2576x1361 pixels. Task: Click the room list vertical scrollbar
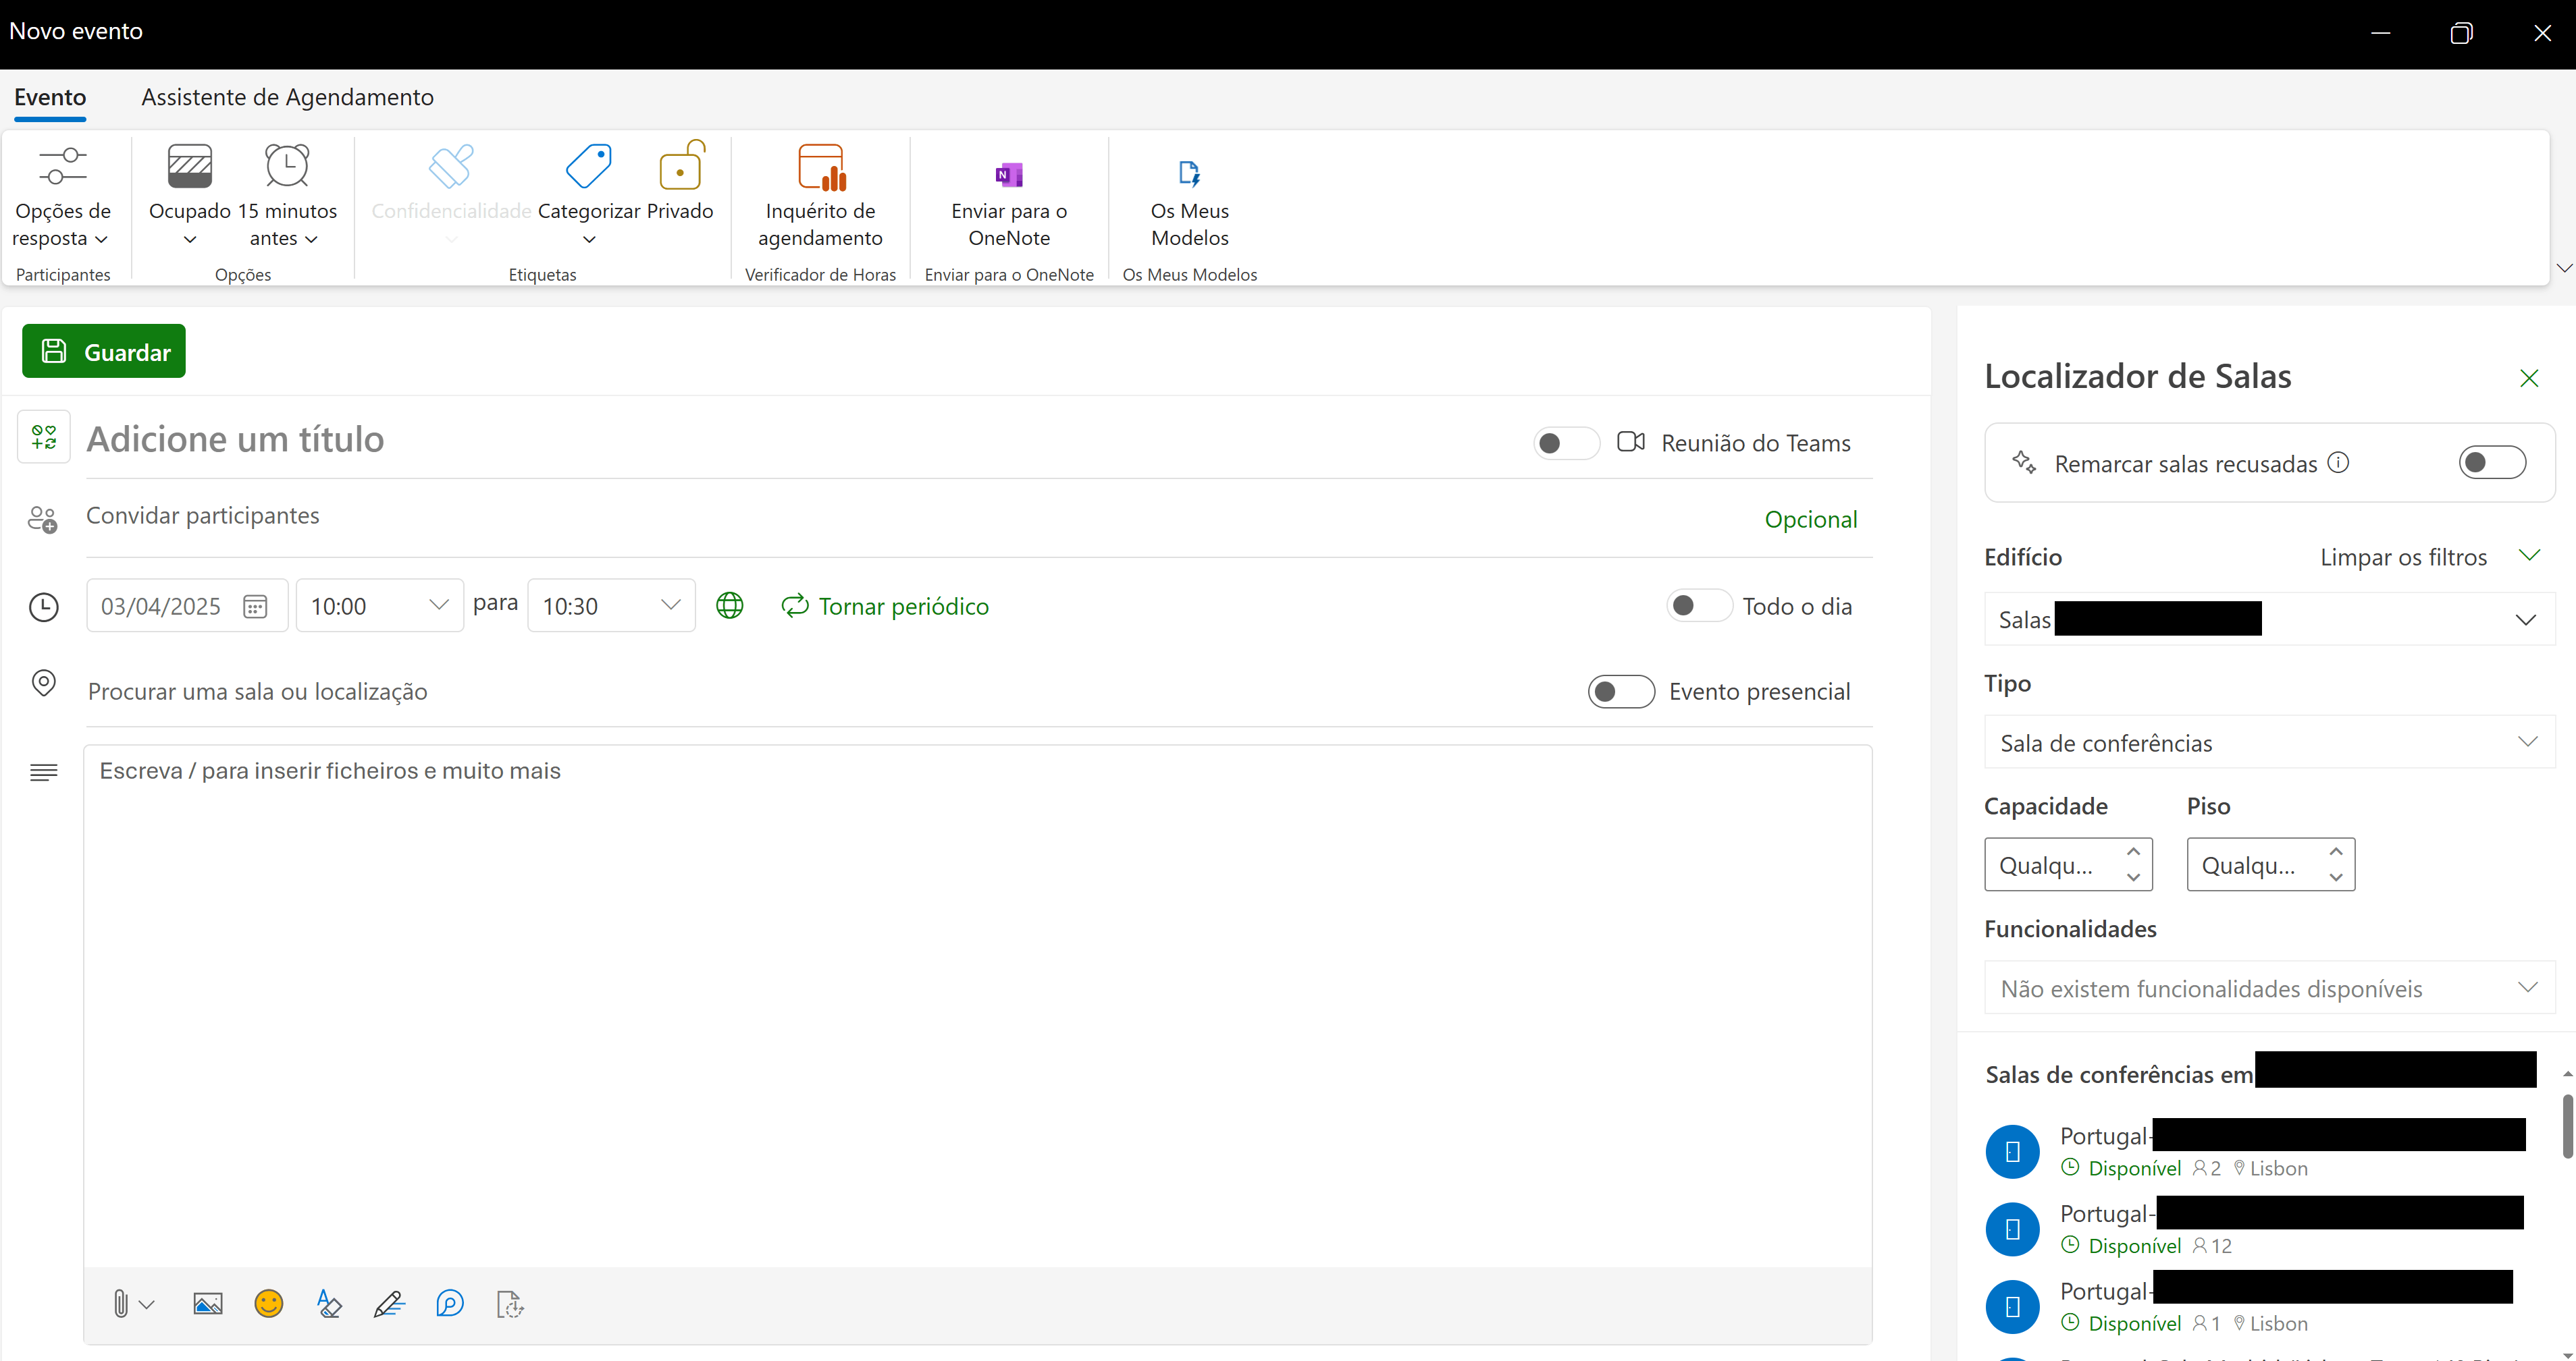point(2566,1126)
